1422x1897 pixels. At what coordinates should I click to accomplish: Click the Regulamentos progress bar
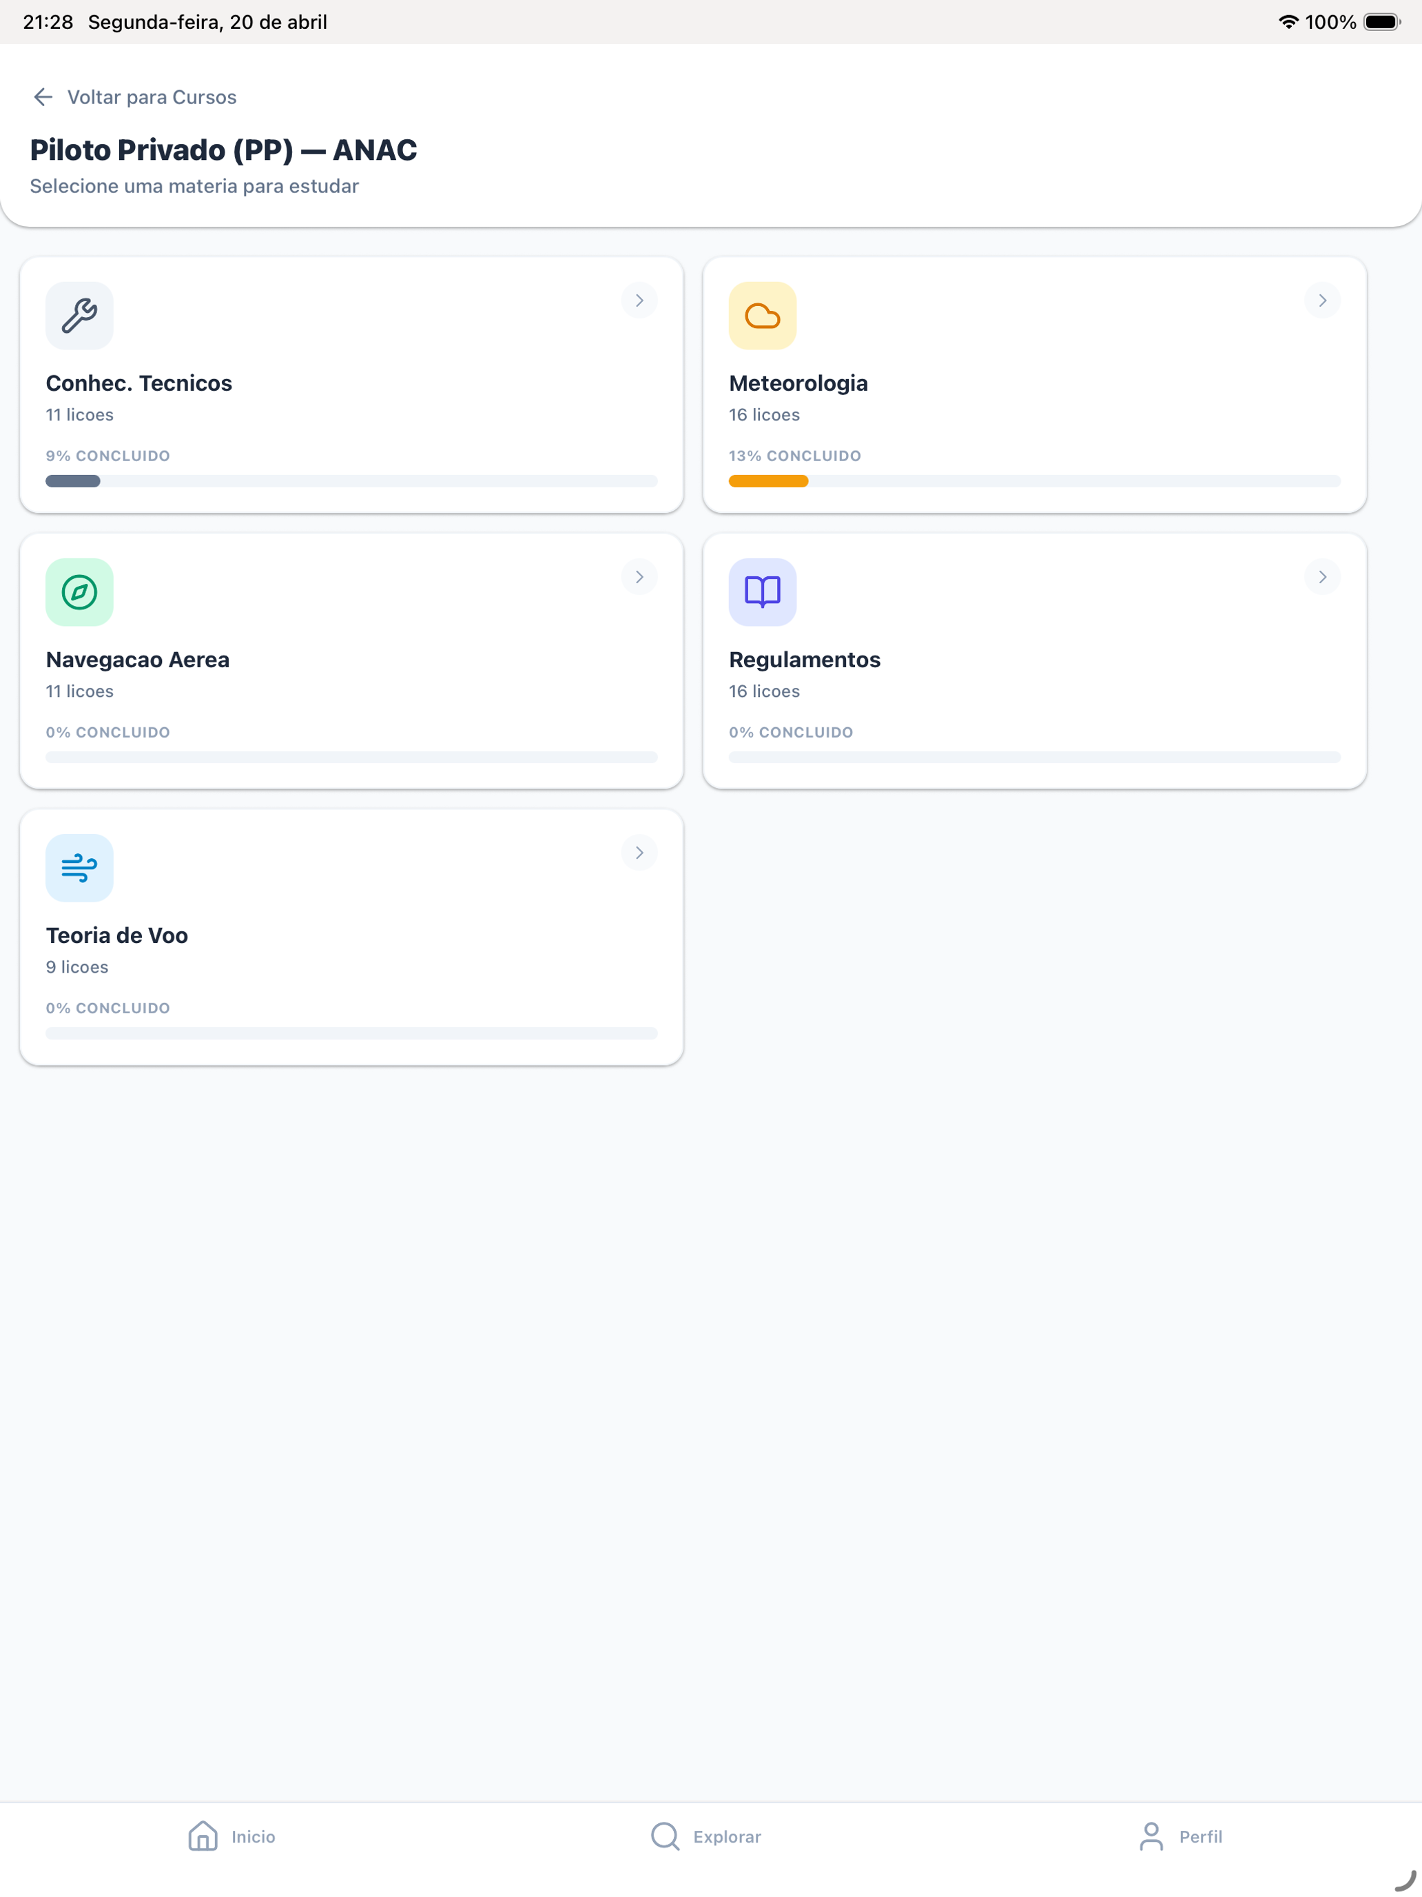(1035, 758)
